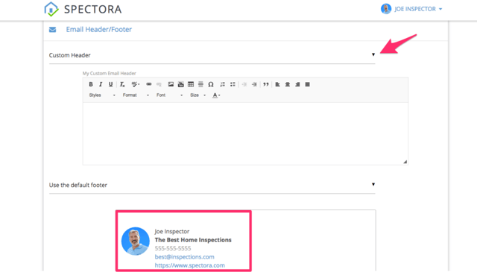Click Joe Inspector's footer profile photo

coord(136,241)
